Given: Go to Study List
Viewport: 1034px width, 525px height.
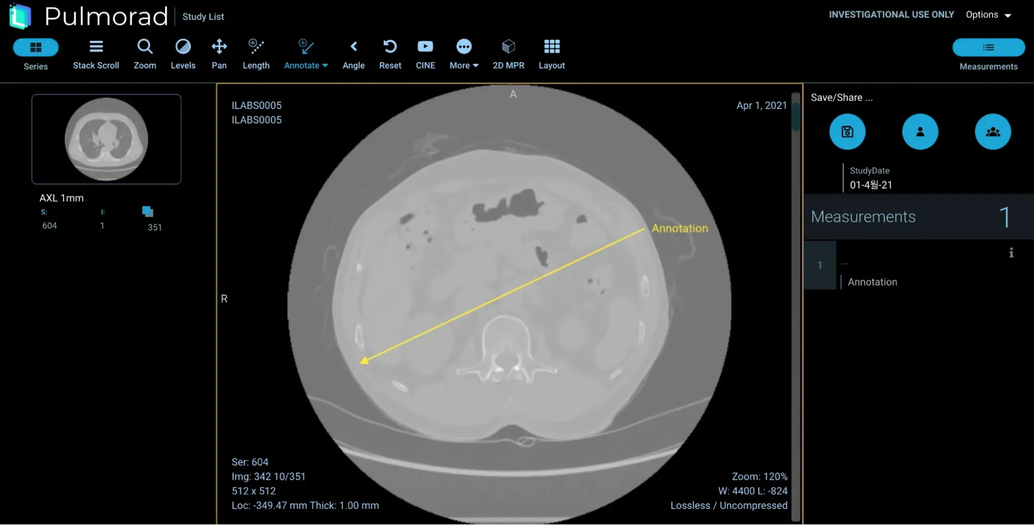Looking at the screenshot, I should coord(203,17).
